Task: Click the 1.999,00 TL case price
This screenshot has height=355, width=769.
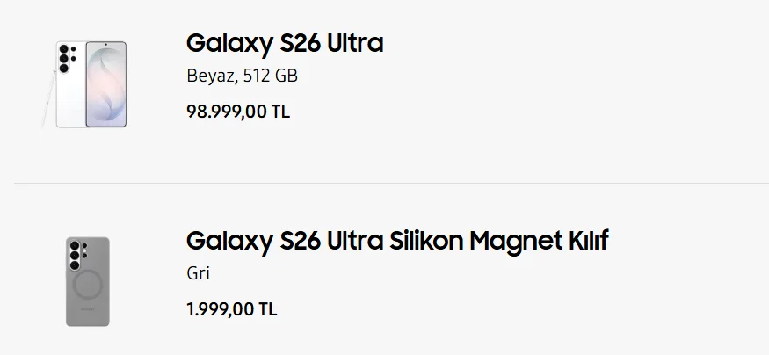Action: [231, 309]
